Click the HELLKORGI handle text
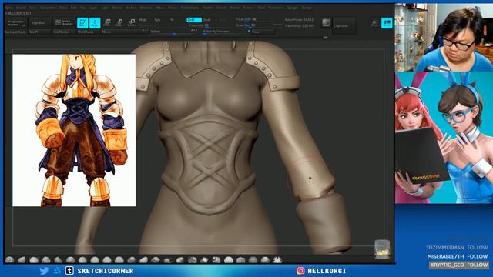 click(x=327, y=271)
